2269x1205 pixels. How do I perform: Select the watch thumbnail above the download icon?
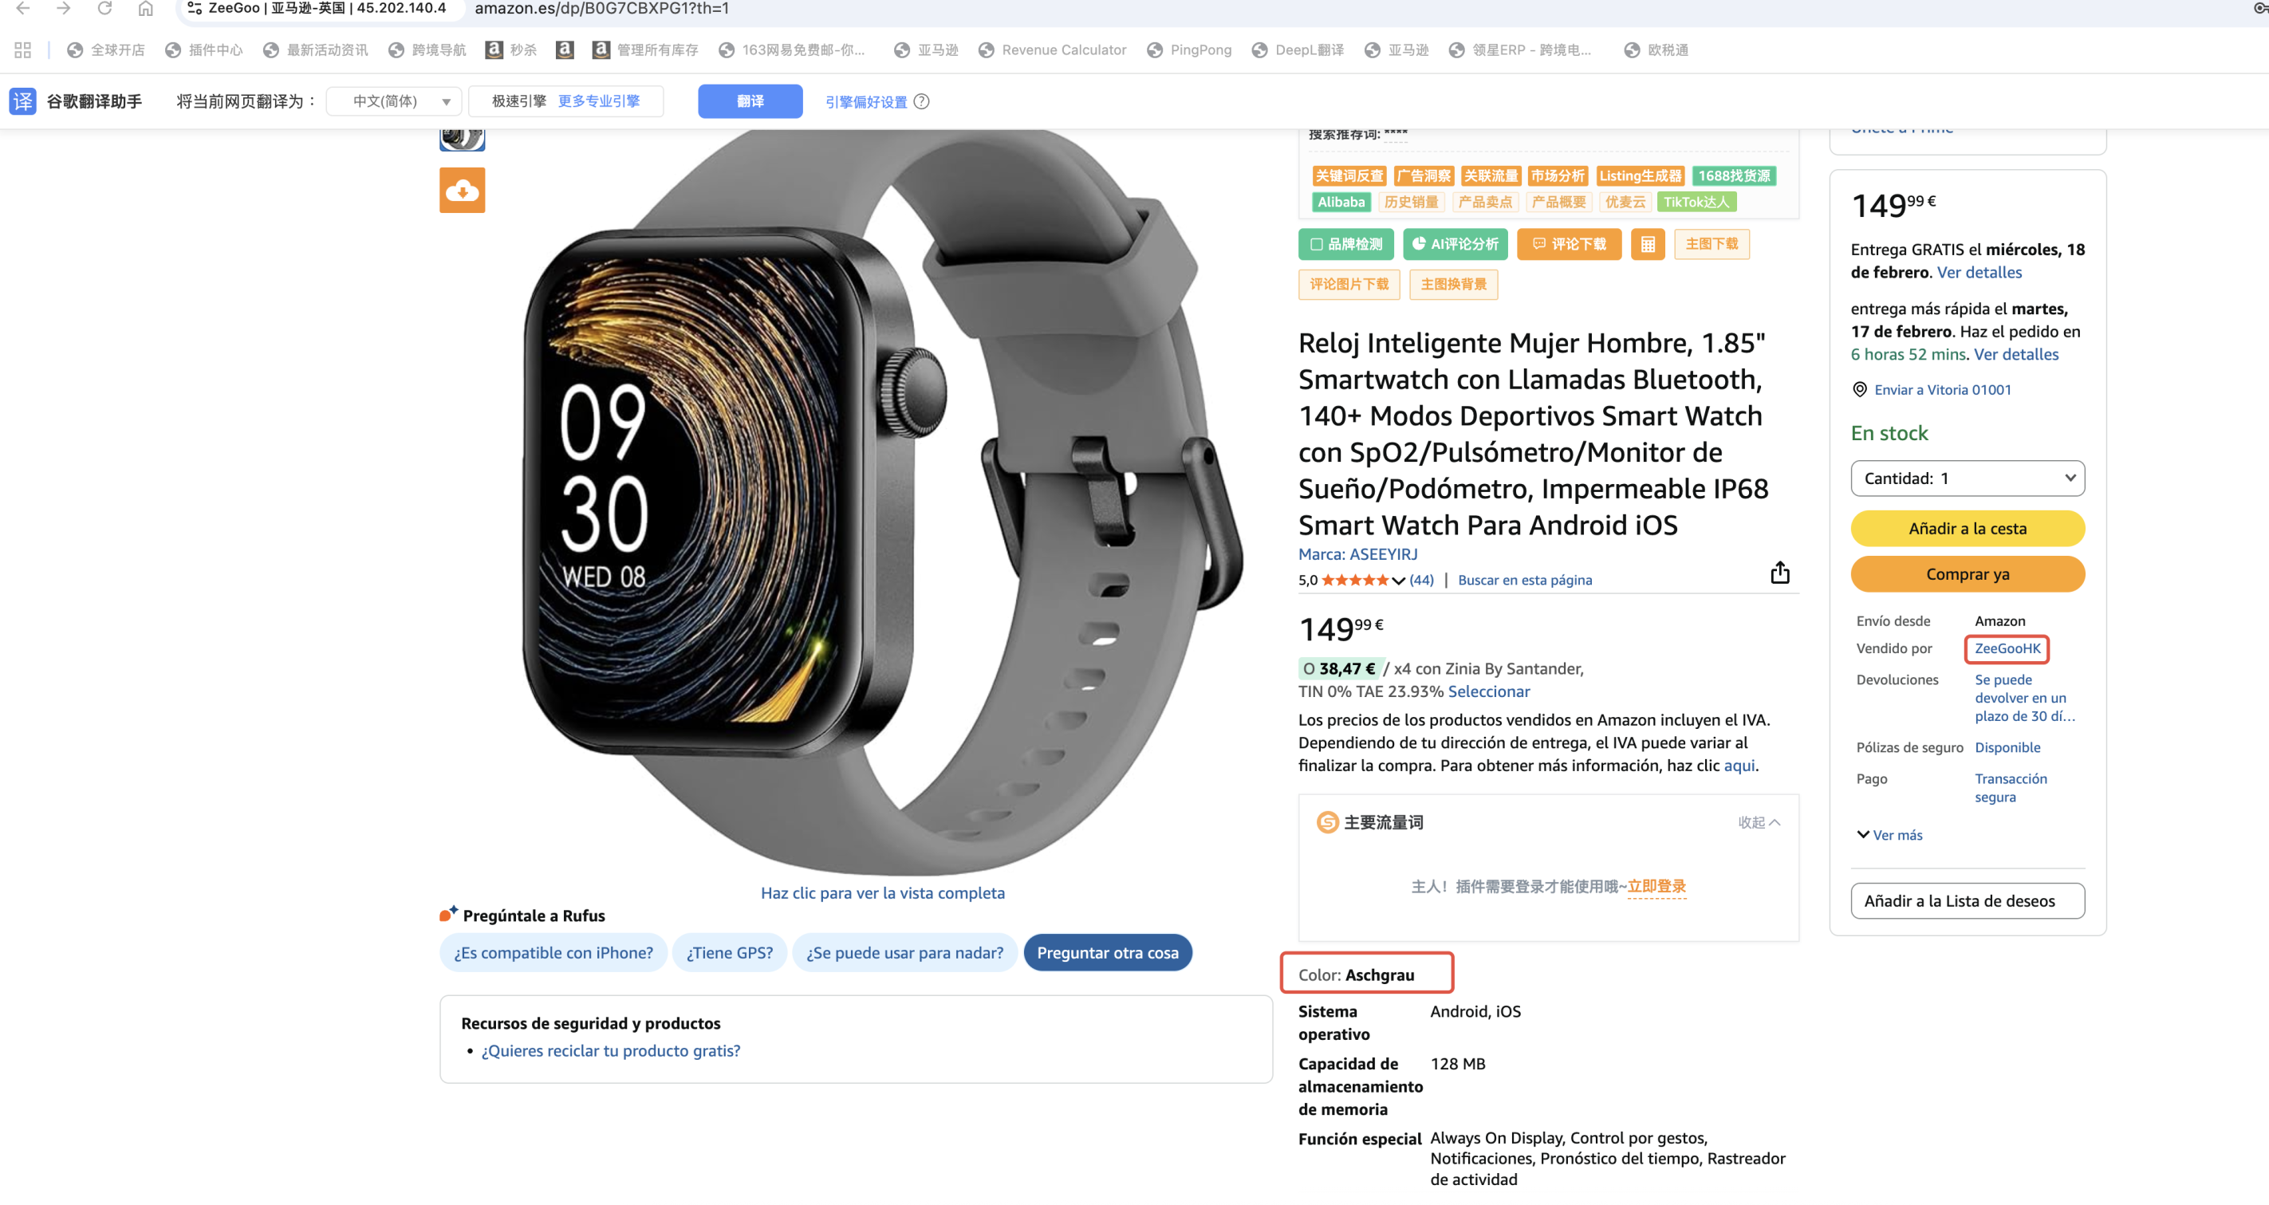(462, 140)
